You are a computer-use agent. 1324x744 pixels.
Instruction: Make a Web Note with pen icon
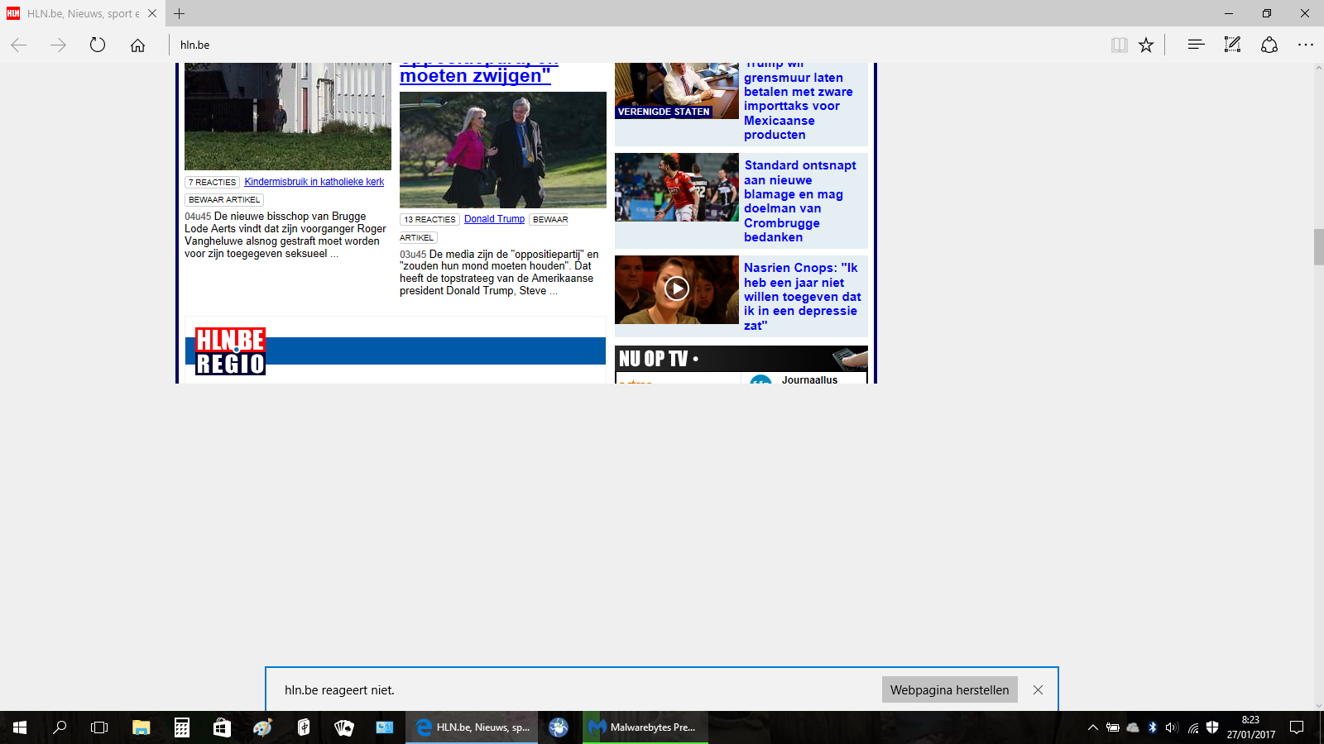click(1232, 45)
